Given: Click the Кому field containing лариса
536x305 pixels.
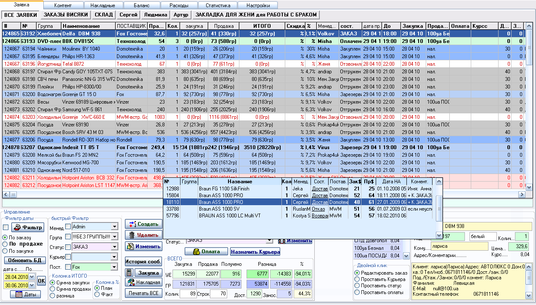Looking at the screenshot, I should [x=459, y=246].
